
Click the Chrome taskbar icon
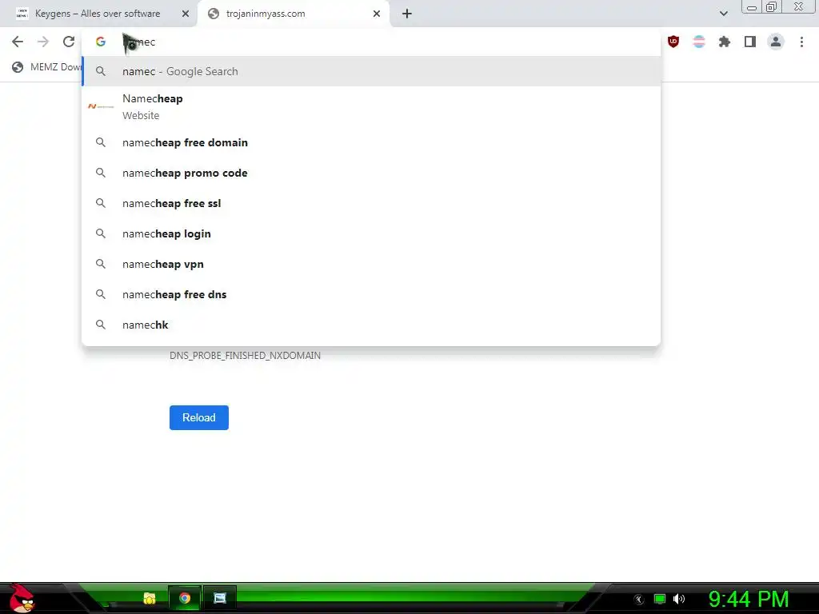coord(185,598)
